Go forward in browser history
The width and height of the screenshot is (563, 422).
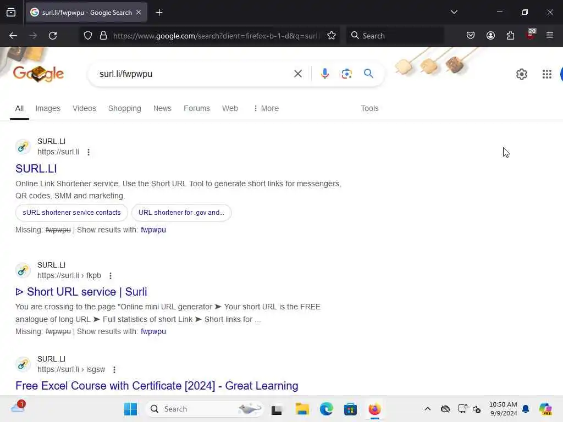[x=33, y=36]
